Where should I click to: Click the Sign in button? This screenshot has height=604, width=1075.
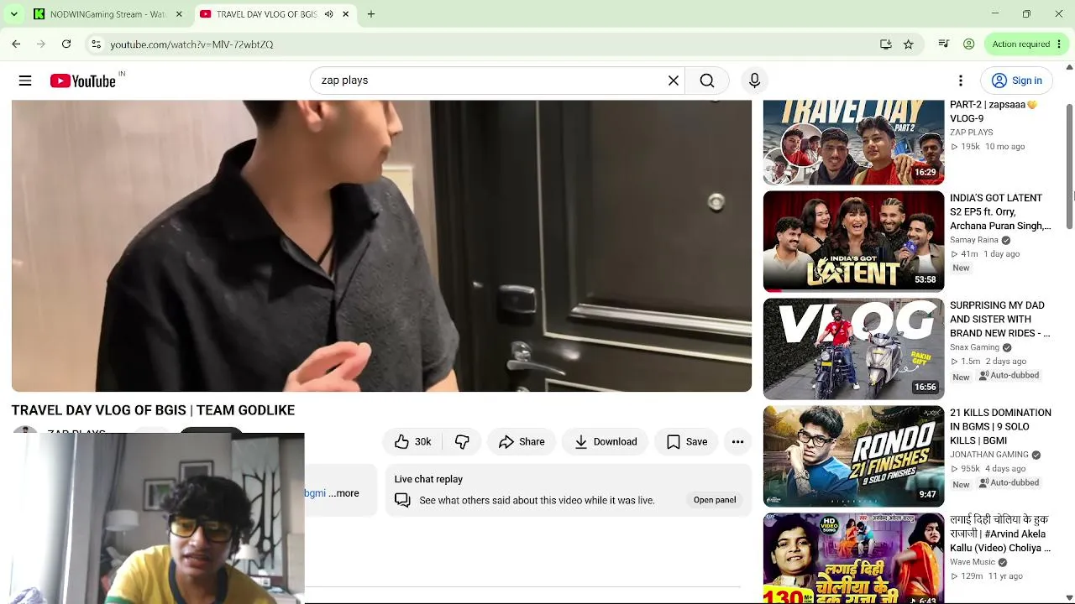pyautogui.click(x=1016, y=81)
